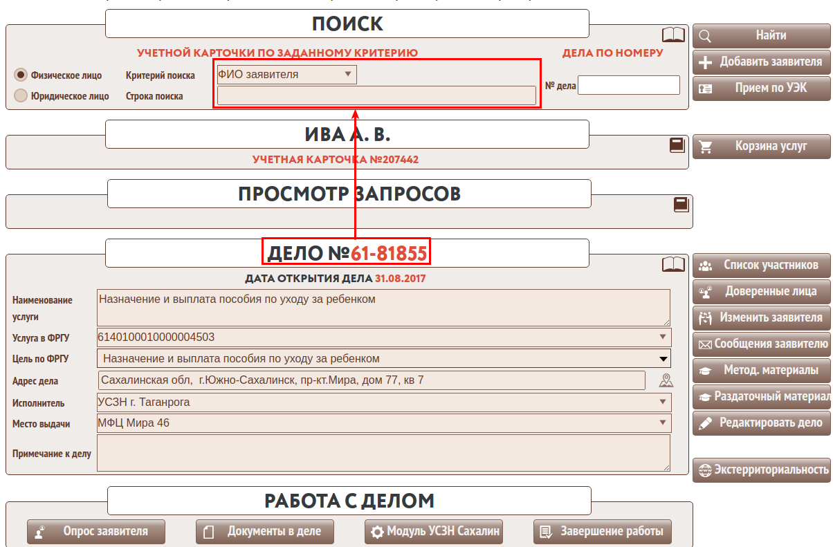Click the № дела input field

(629, 85)
